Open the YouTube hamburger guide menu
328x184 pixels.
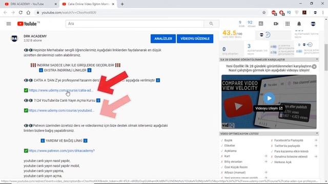(x=9, y=24)
